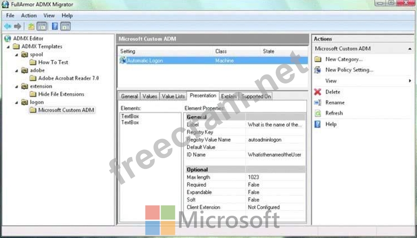Select the Hide File Extensions tree item
Viewport: 417px width, 238px height.
[61, 94]
